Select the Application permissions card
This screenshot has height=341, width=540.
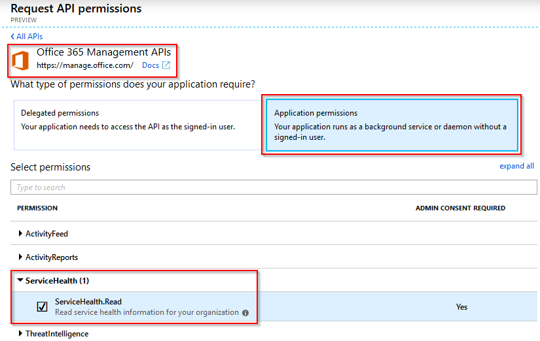[x=392, y=125]
